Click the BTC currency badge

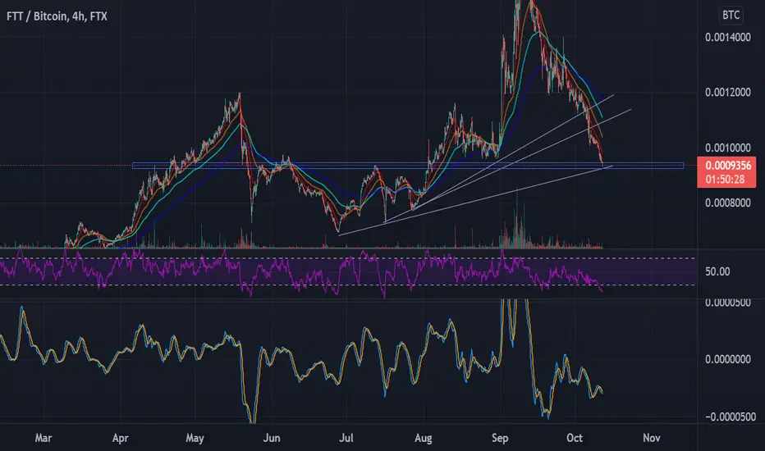pyautogui.click(x=731, y=15)
